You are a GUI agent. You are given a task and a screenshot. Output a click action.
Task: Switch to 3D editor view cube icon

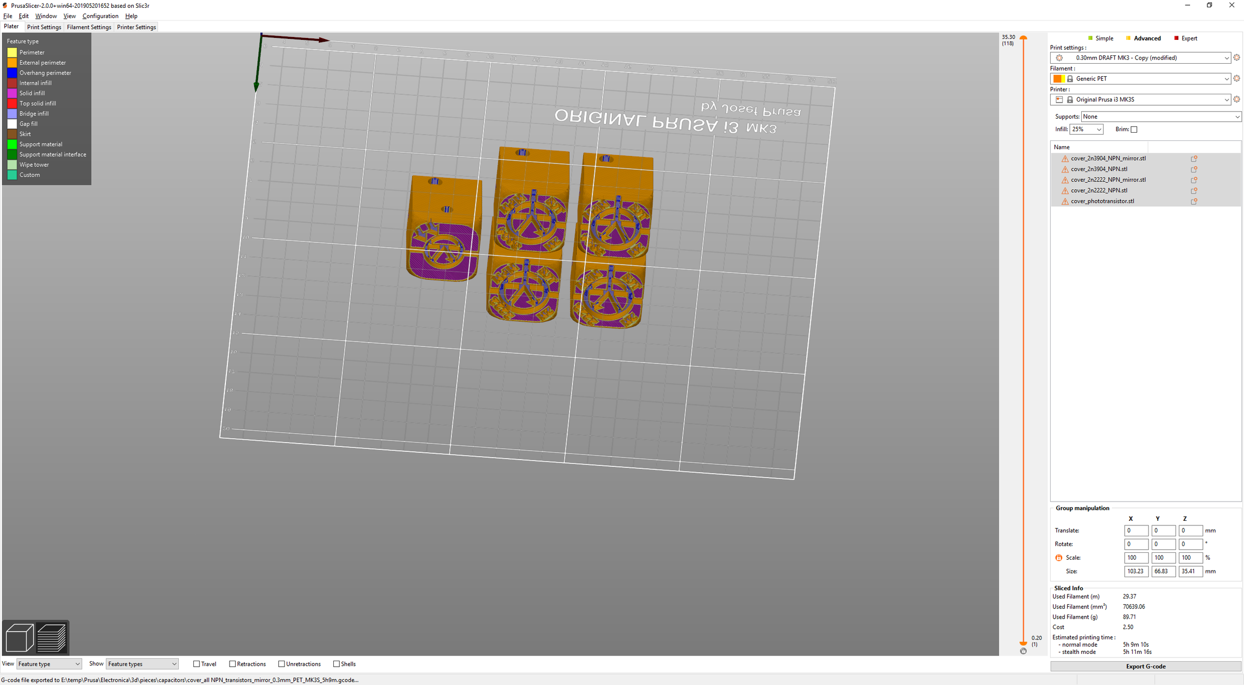(19, 637)
